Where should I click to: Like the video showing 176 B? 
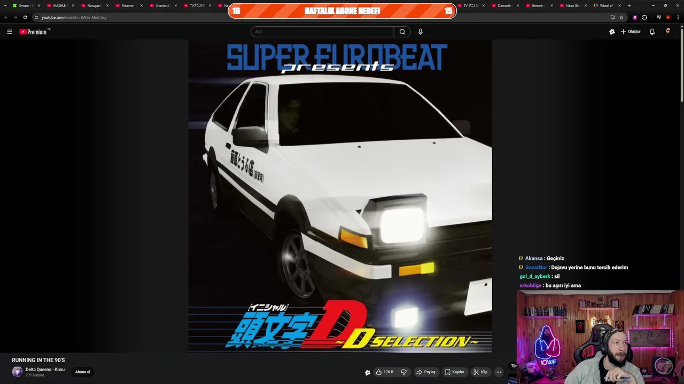[x=385, y=372]
